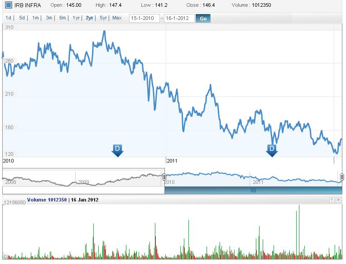This screenshot has width=346, height=264.
Task: Select the 1d time range
Action: 9,18
